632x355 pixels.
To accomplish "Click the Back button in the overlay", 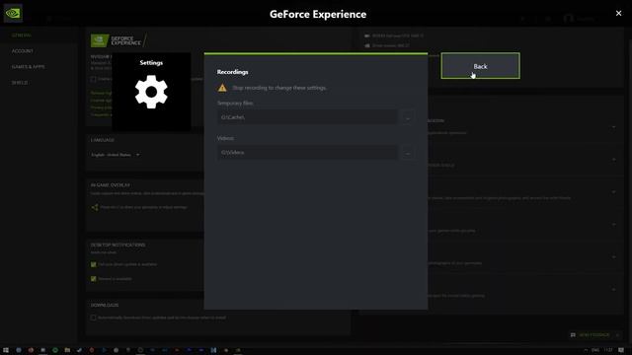I will coord(480,66).
